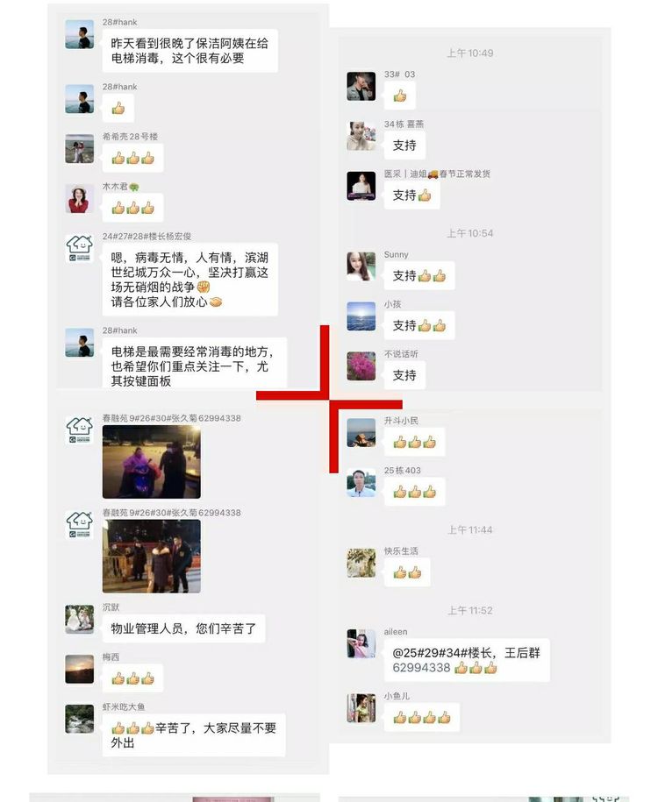This screenshot has width=658, height=802.
Task: Tap avatar of user 不说话听
Action: (x=361, y=366)
